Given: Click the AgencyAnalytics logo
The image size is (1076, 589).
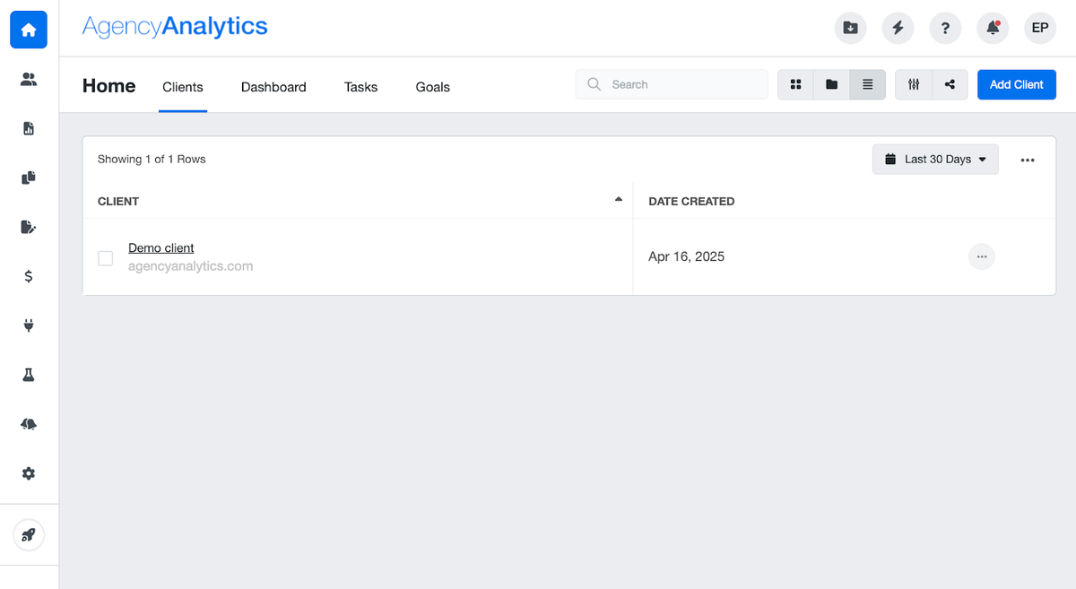Looking at the screenshot, I should (175, 27).
